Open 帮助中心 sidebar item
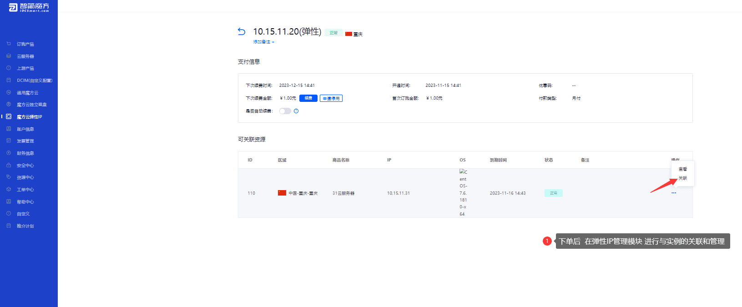 tap(25, 202)
